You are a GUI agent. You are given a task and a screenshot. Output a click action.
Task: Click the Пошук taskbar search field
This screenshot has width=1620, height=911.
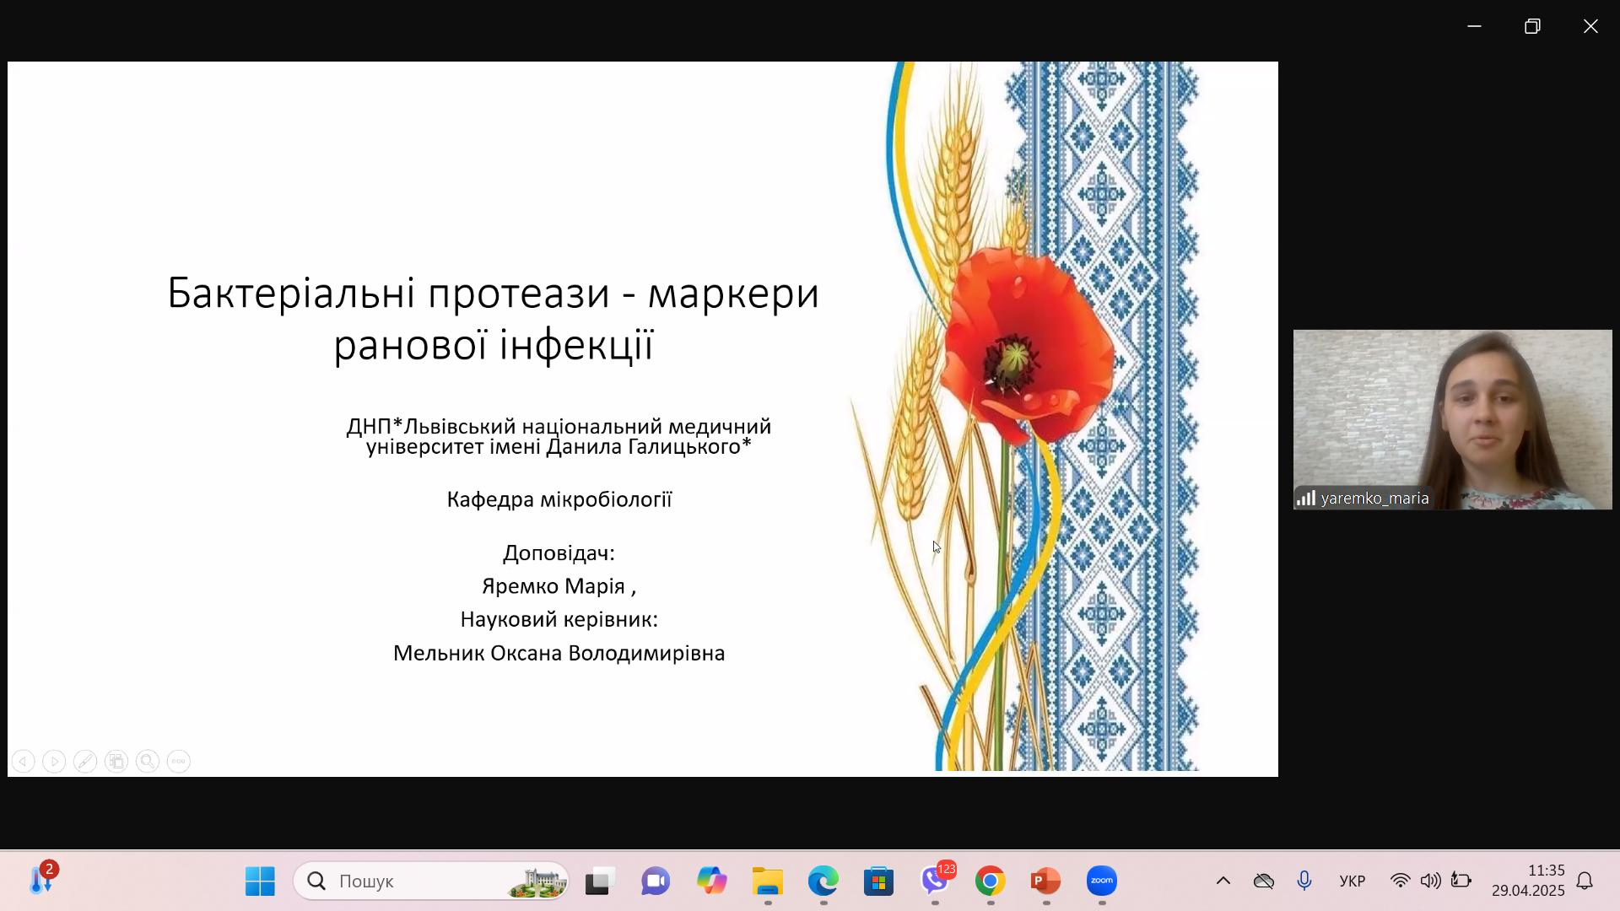click(x=431, y=881)
